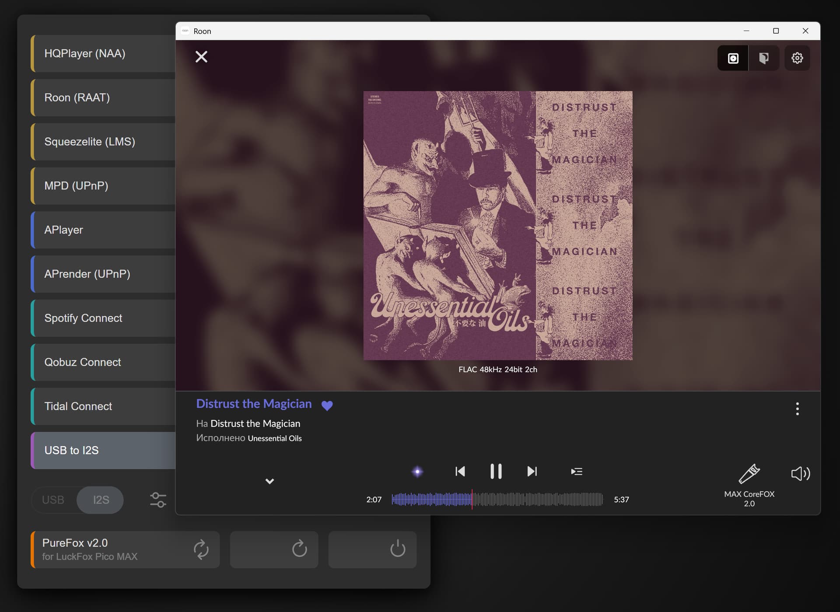Go back to the previous track
Image resolution: width=840 pixels, height=612 pixels.
click(460, 471)
